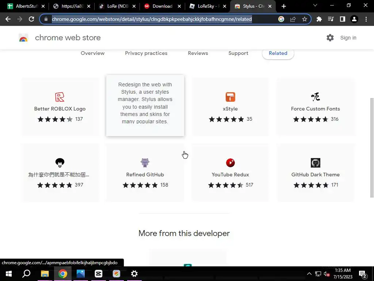This screenshot has width=374, height=281.
Task: Open the Privacy practices section
Action: click(146, 53)
